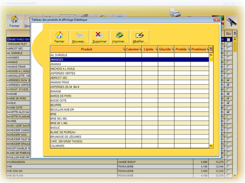Click the magnifier icon in the Lipide header
This screenshot has height=183, width=245.
pos(156,49)
